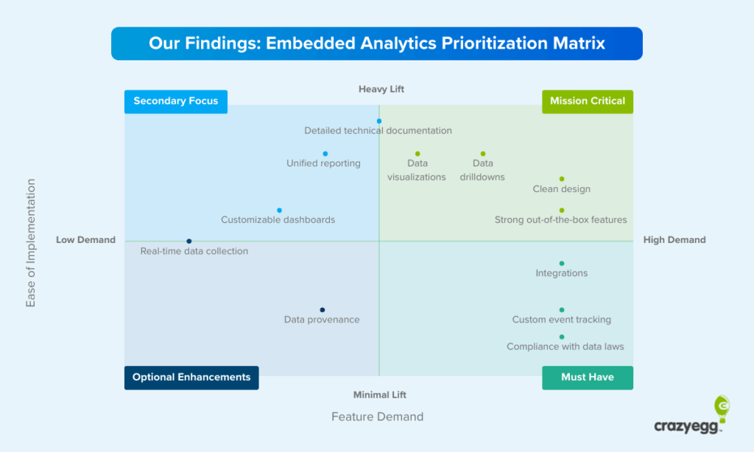Click the chart title banner
This screenshot has width=754, height=452.
(x=377, y=43)
